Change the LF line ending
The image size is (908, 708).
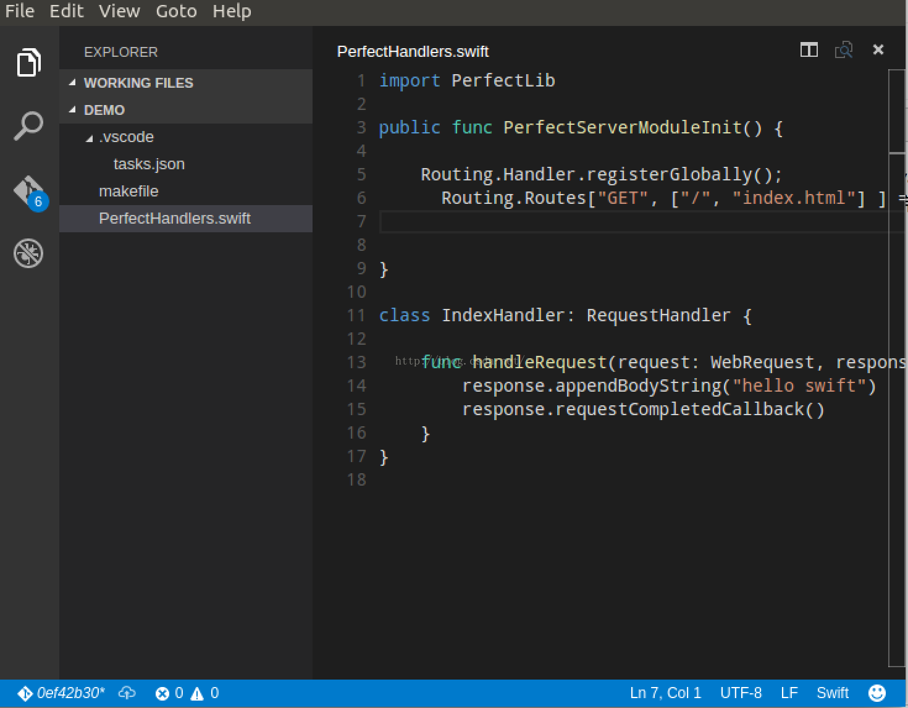pos(789,693)
